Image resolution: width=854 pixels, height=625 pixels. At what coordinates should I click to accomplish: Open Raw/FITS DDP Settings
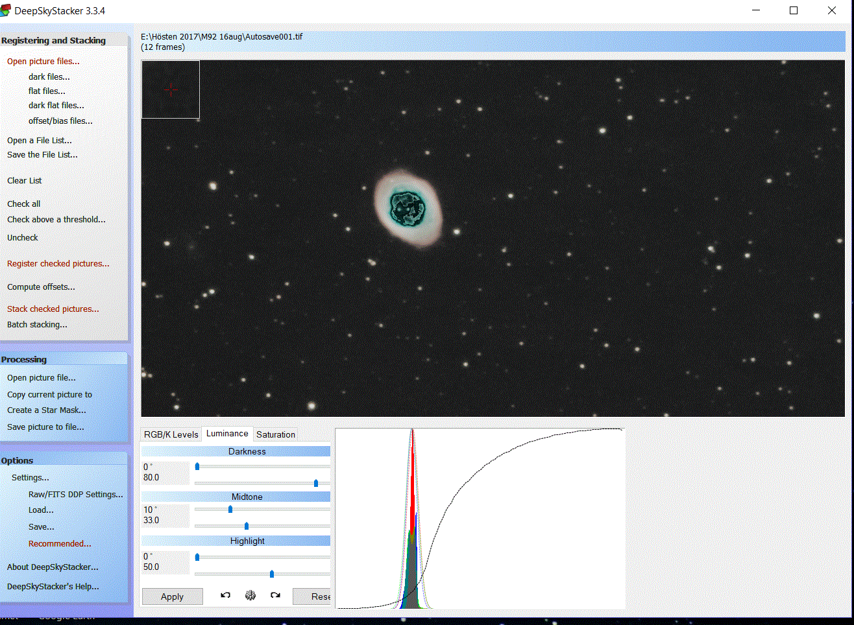pos(75,495)
